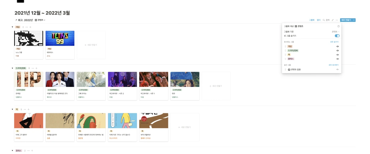Screen dimensions: 370x154
Task: Click the 클래스 tag in visible groups list
Action: [x=291, y=59]
